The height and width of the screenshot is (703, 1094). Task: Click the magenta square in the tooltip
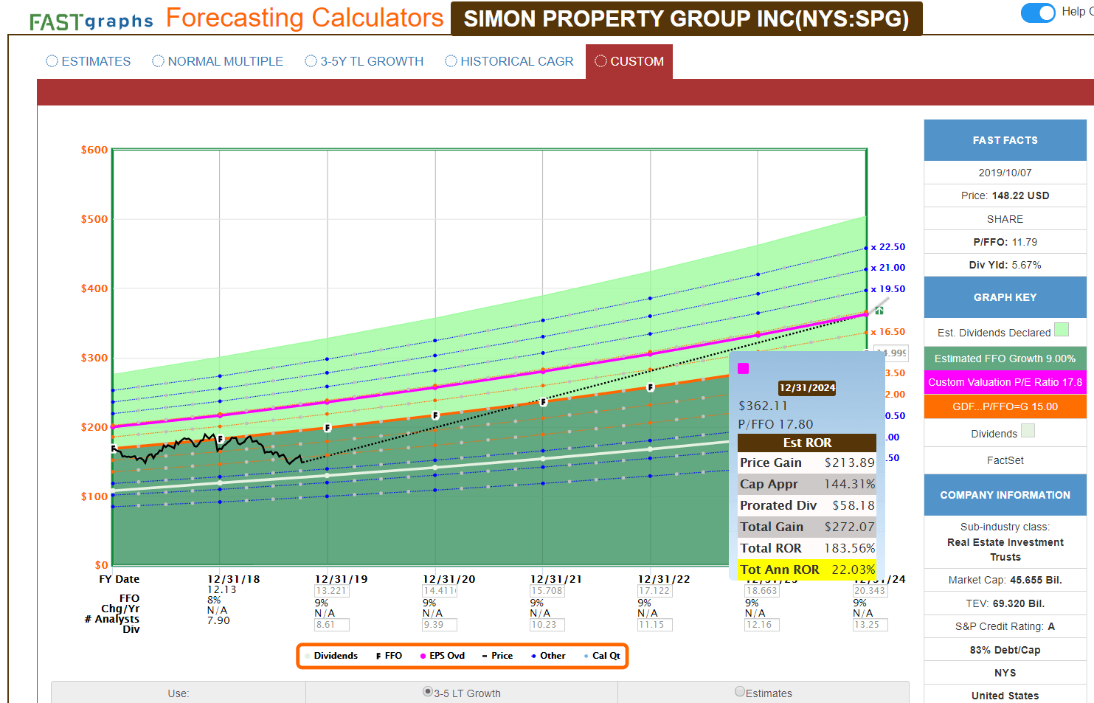point(744,369)
